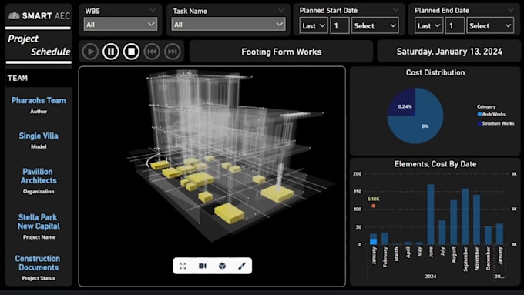
Task: Click the November bar in cost chart
Action: (x=476, y=220)
